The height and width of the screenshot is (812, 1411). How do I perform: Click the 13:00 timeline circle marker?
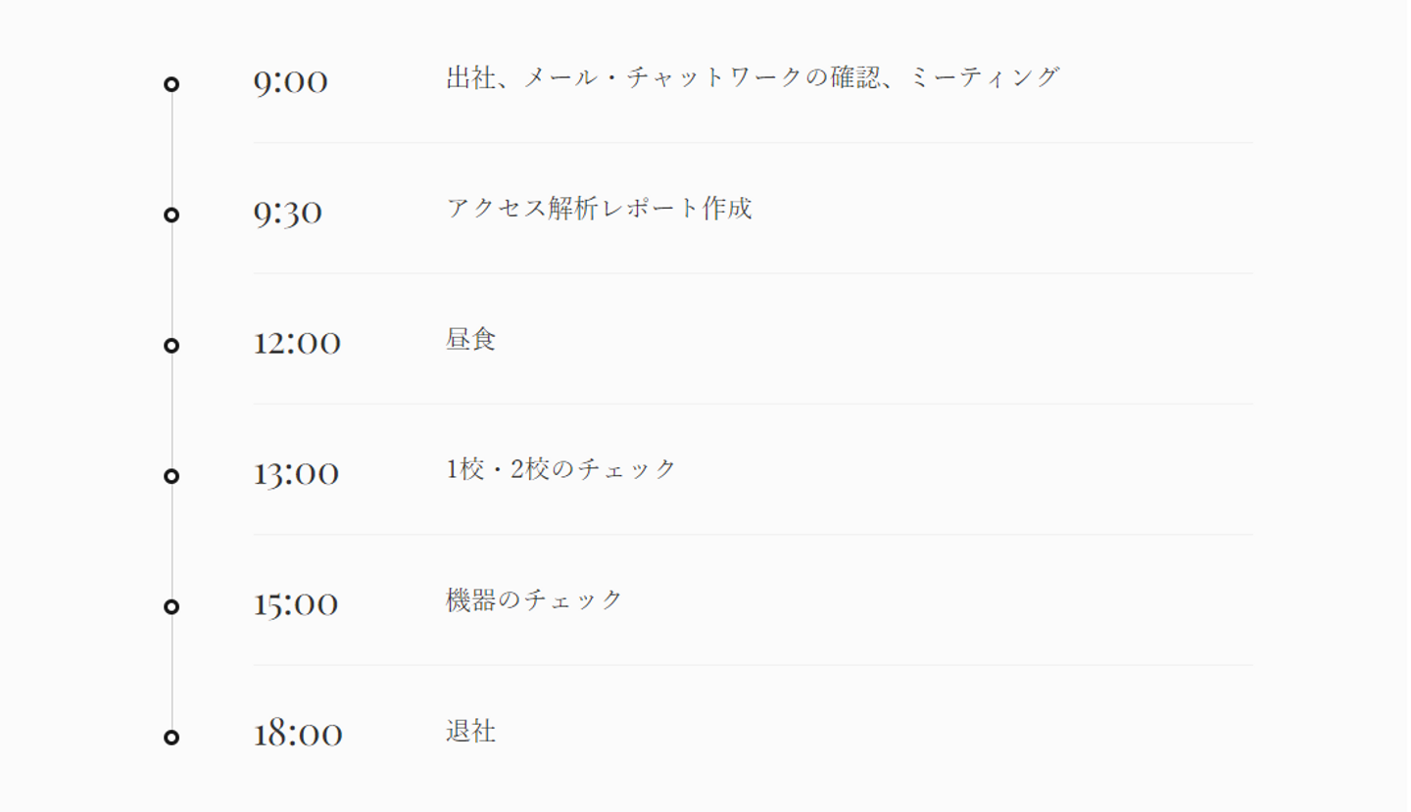pos(171,476)
